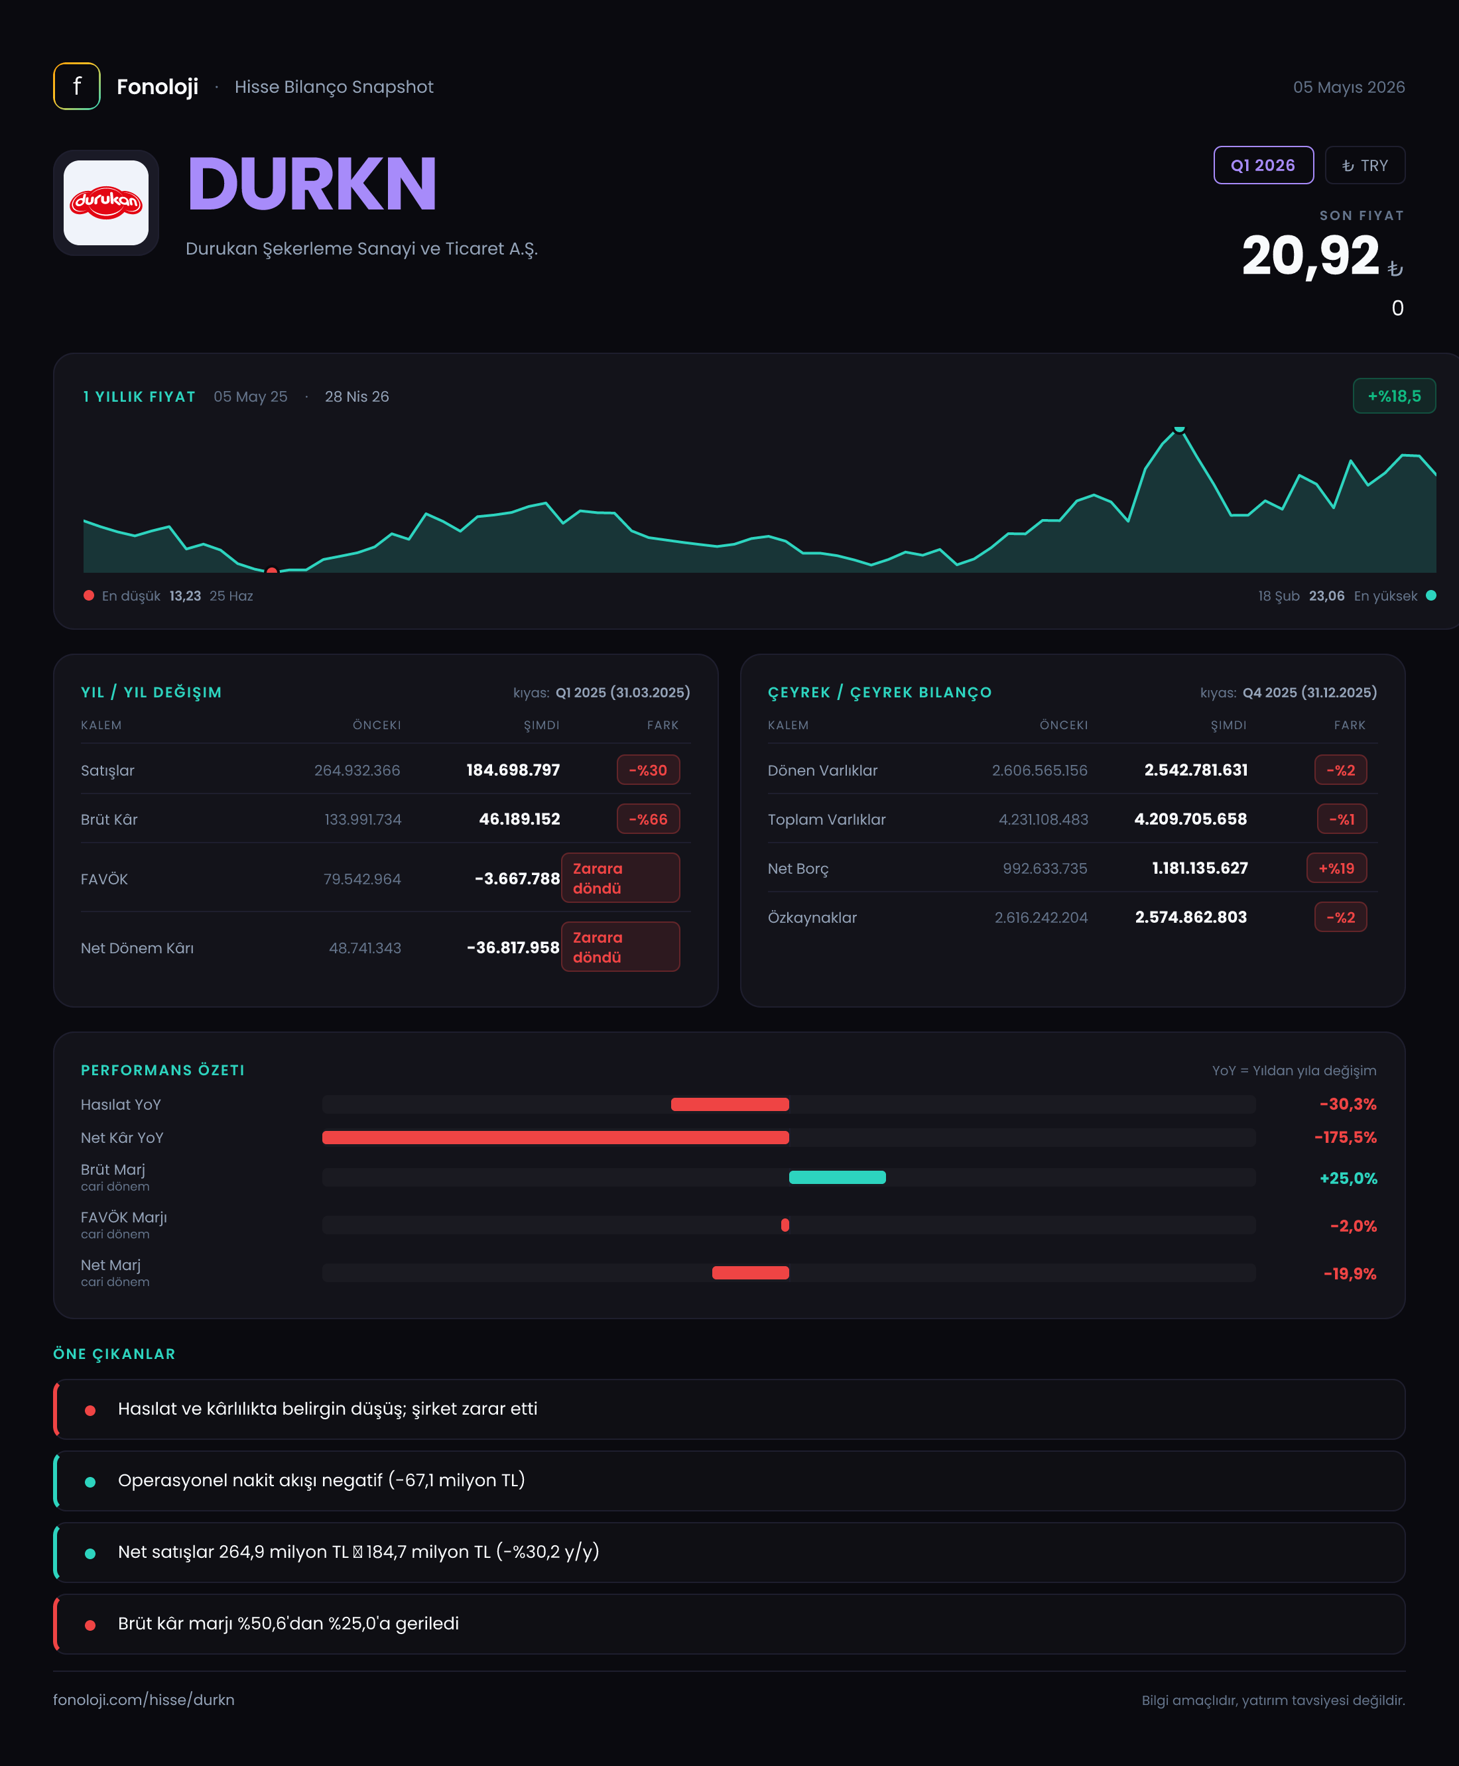Click the Hasılat YoY red bar

pyautogui.click(x=729, y=1104)
